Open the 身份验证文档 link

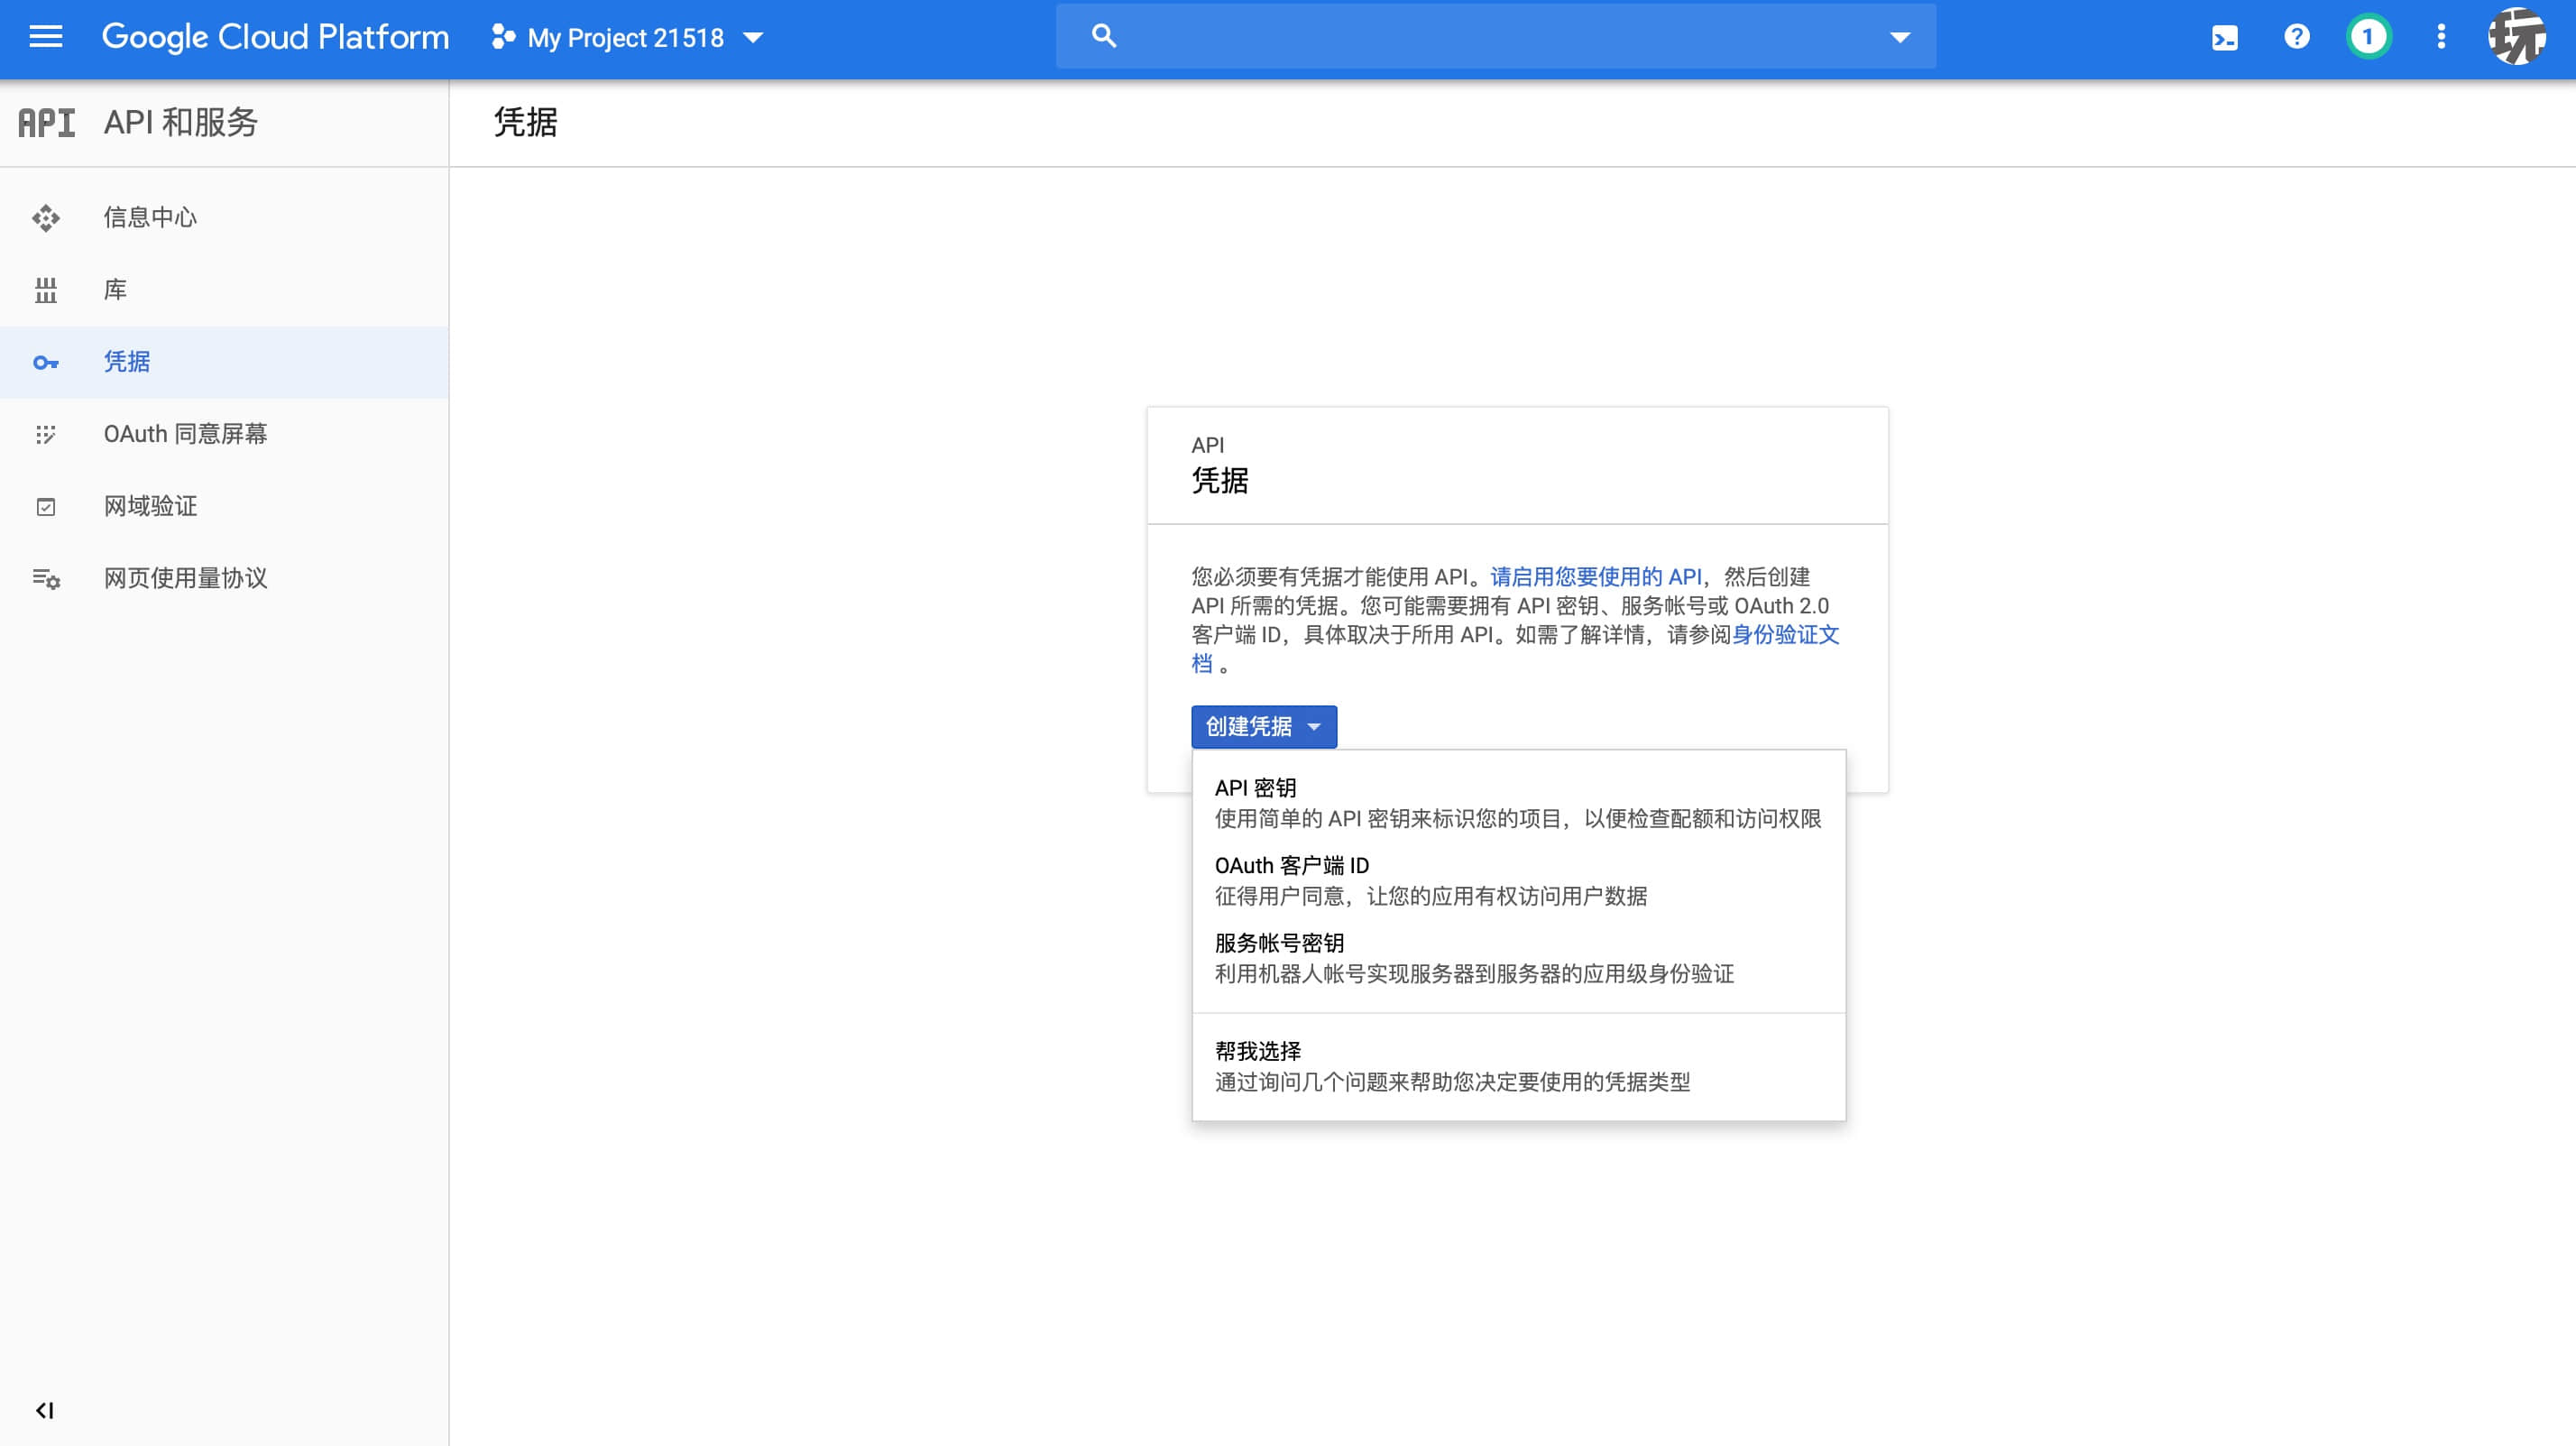click(x=1785, y=634)
